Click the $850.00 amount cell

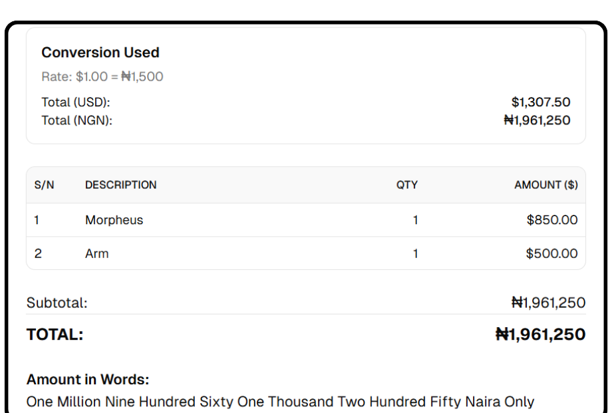(551, 220)
